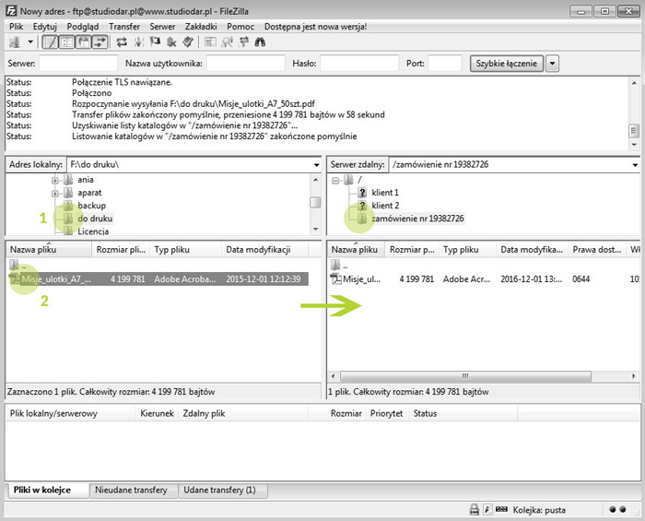Click the remote Misje_ul PDF file icon
This screenshot has height=521, width=645.
coord(336,279)
